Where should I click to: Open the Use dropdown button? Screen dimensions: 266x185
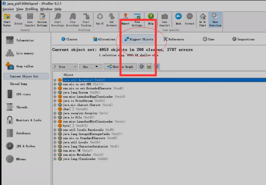91,67
